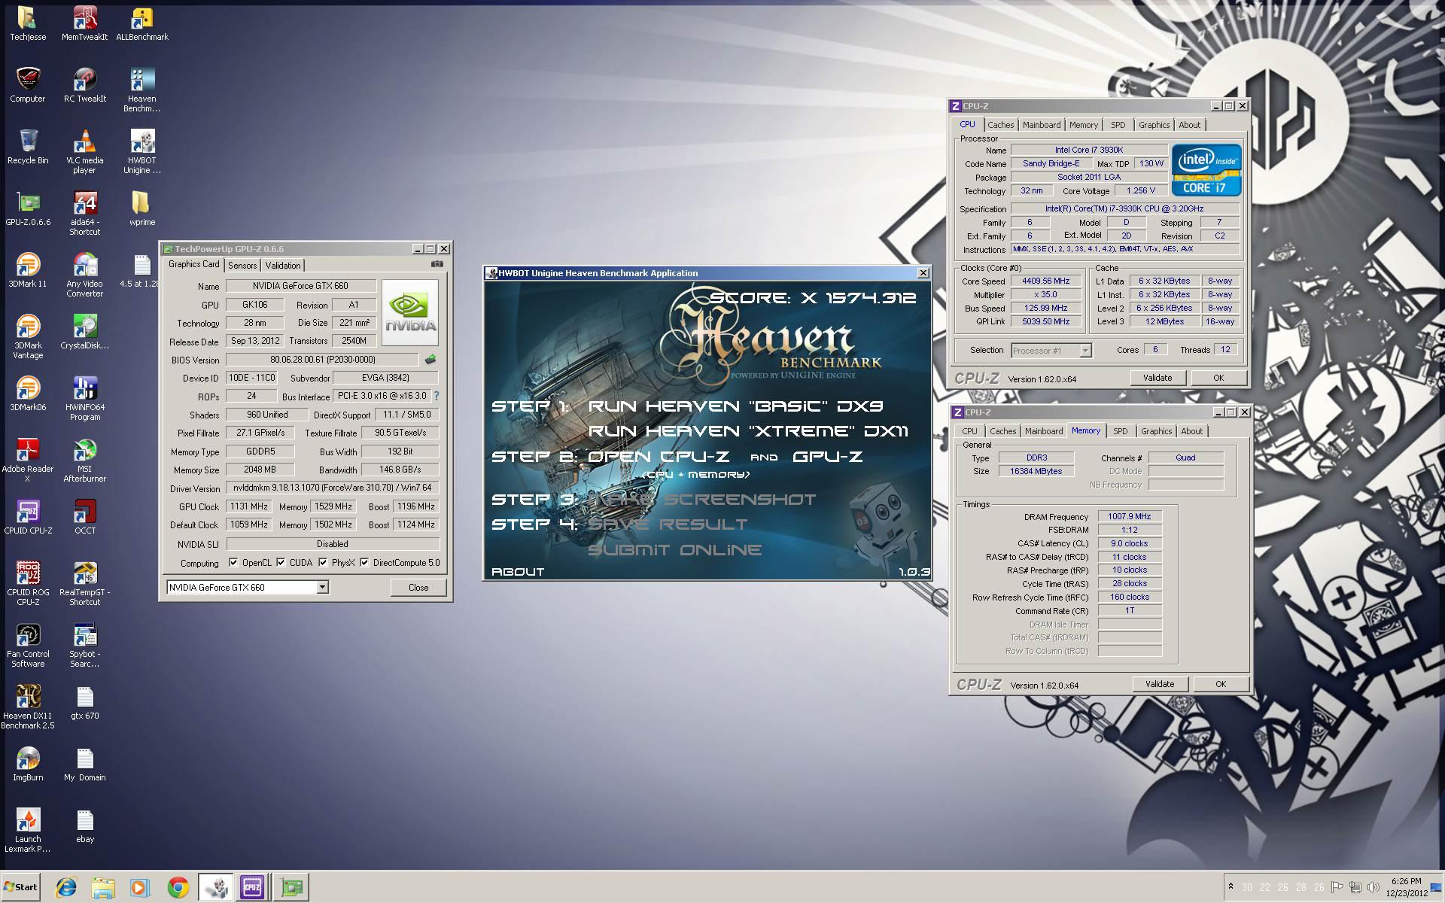Open the wprime folder
The width and height of the screenshot is (1445, 903).
coord(142,208)
